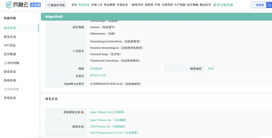
Task: Open the 一致性评价 menu item
Action: 136,5
